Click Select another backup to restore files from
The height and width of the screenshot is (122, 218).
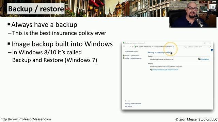165,70
